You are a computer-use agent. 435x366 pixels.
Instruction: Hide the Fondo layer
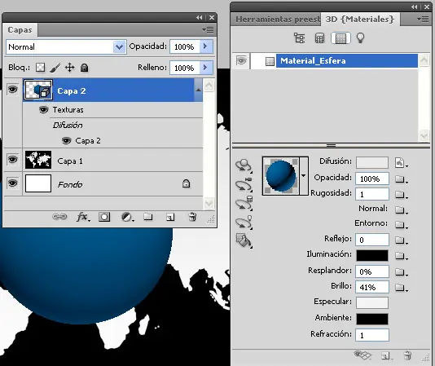[13, 183]
